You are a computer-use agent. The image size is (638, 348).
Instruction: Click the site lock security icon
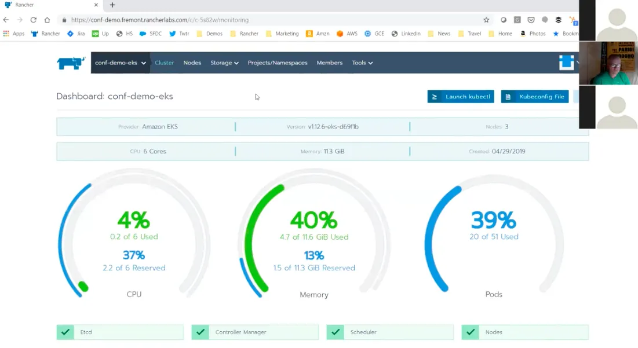(64, 20)
